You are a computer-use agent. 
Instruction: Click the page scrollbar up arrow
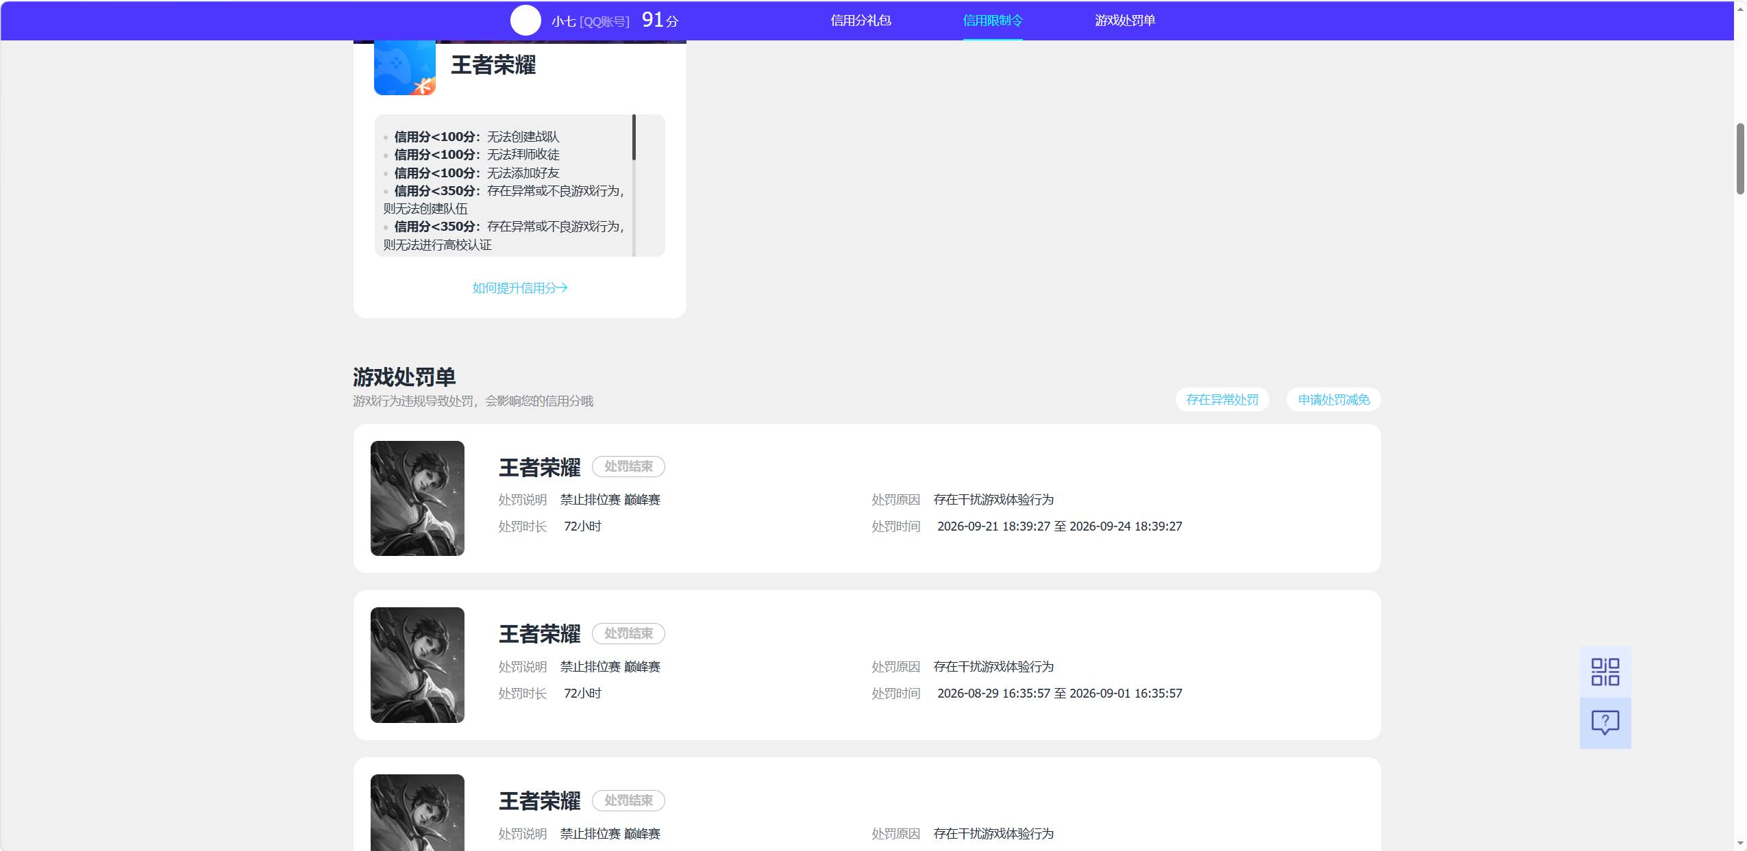click(1740, 8)
